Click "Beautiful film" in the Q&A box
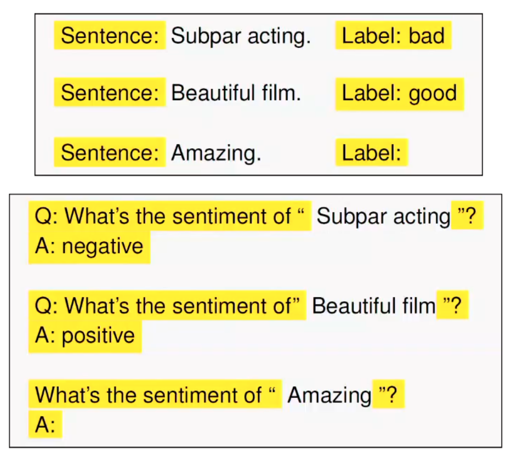 tap(373, 306)
